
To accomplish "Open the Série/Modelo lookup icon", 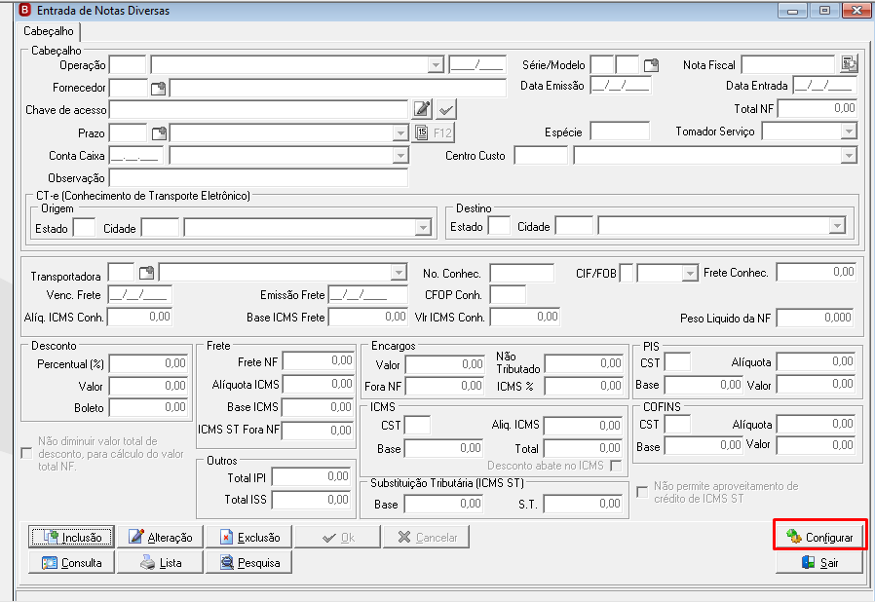I will click(651, 65).
